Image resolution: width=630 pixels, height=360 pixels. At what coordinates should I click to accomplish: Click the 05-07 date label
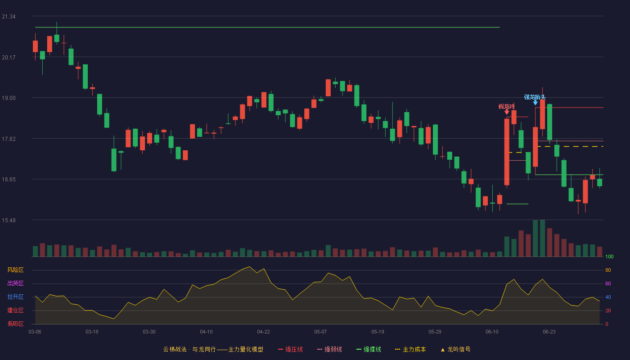(x=320, y=332)
